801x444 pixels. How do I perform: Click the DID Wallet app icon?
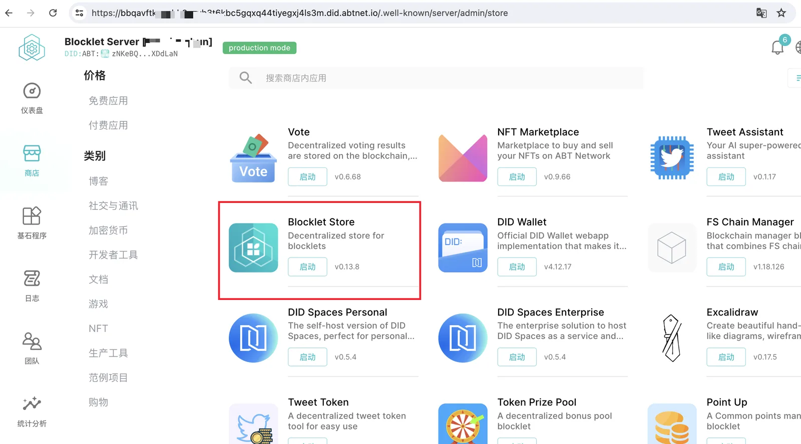click(x=463, y=247)
